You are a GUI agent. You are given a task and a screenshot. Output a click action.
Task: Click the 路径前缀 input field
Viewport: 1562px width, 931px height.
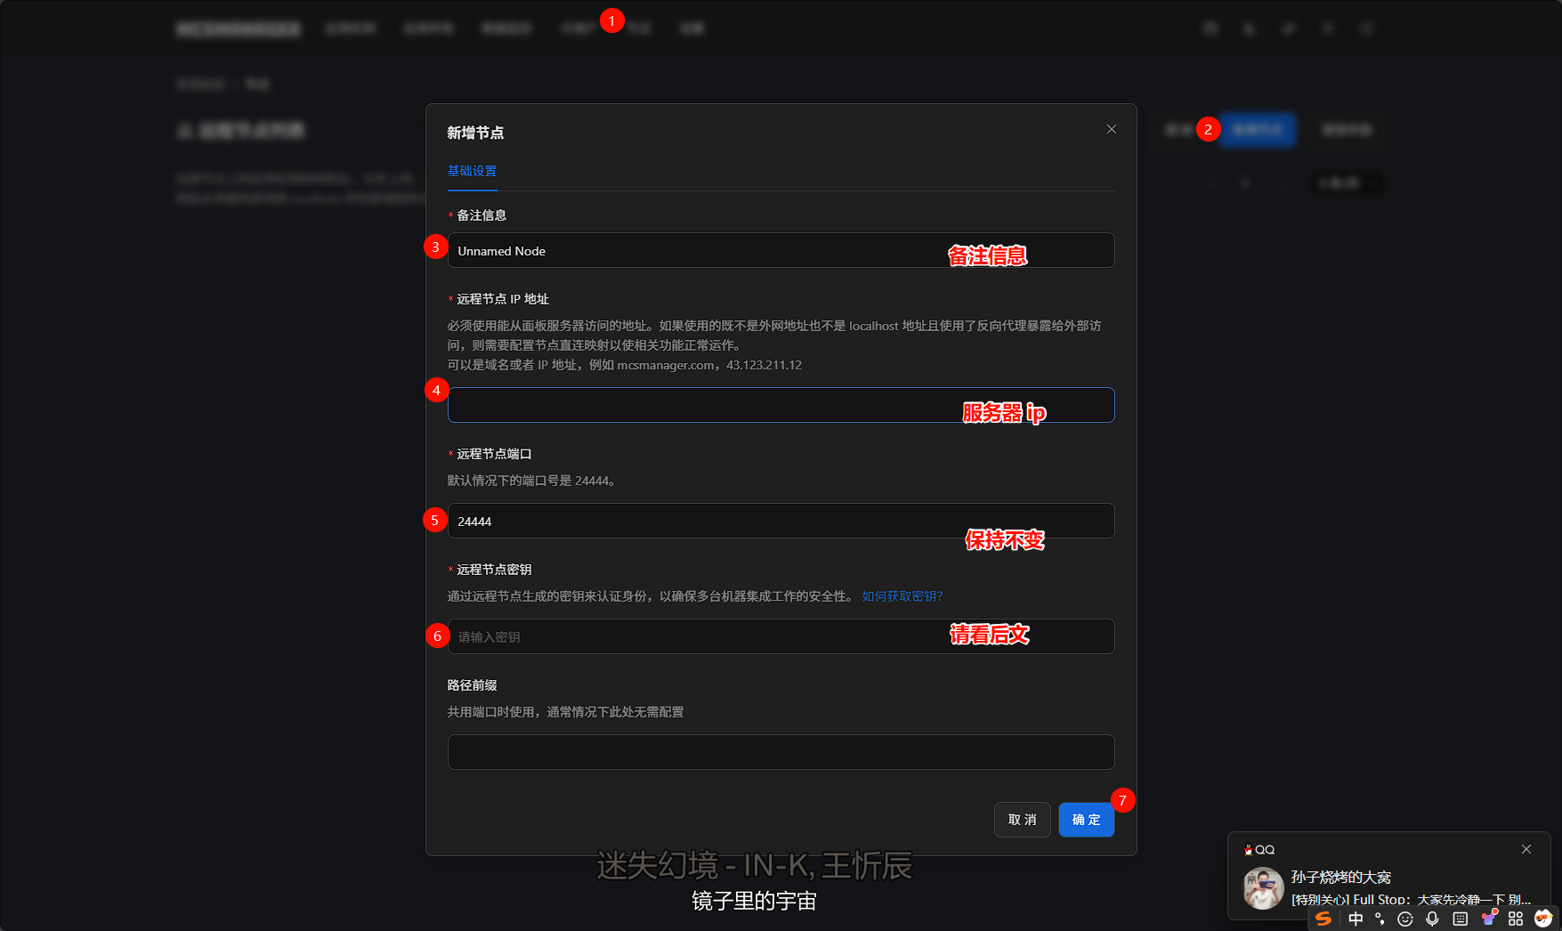point(781,752)
